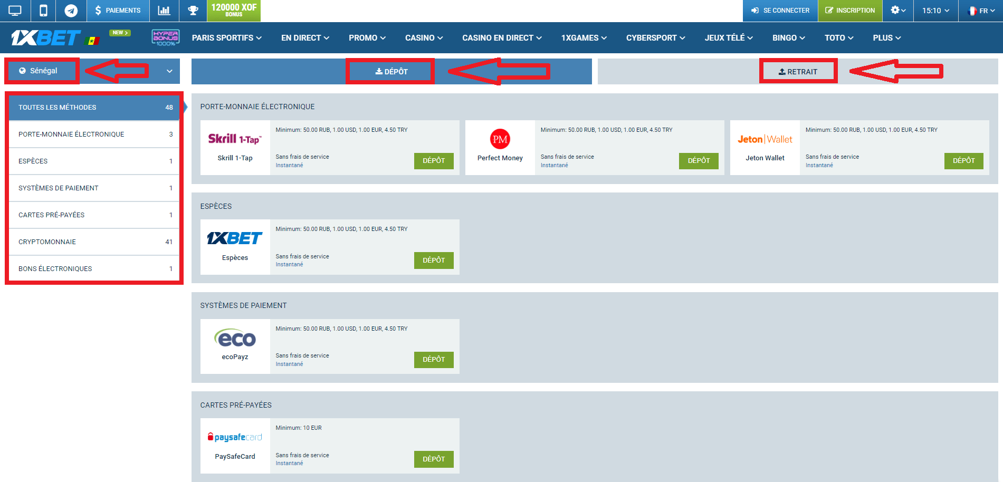Viewport: 1003px width, 482px height.
Task: Click the Jeton Wallet logo
Action: [765, 139]
